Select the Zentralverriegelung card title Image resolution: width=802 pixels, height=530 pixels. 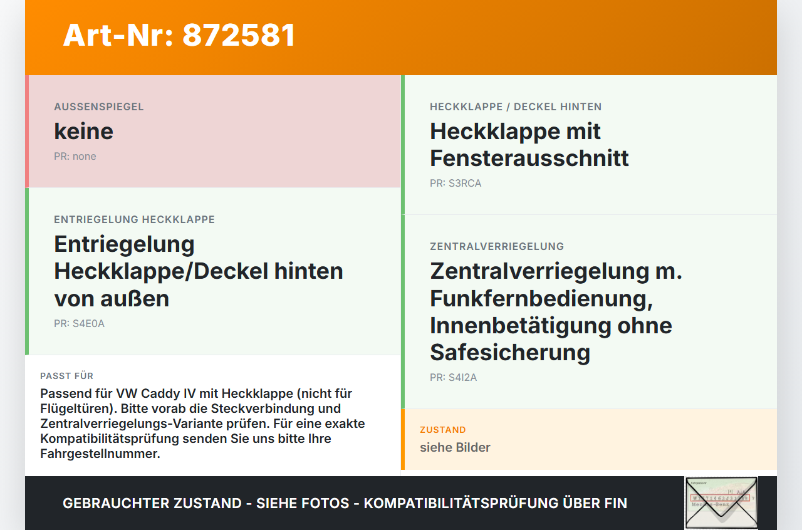(556, 311)
